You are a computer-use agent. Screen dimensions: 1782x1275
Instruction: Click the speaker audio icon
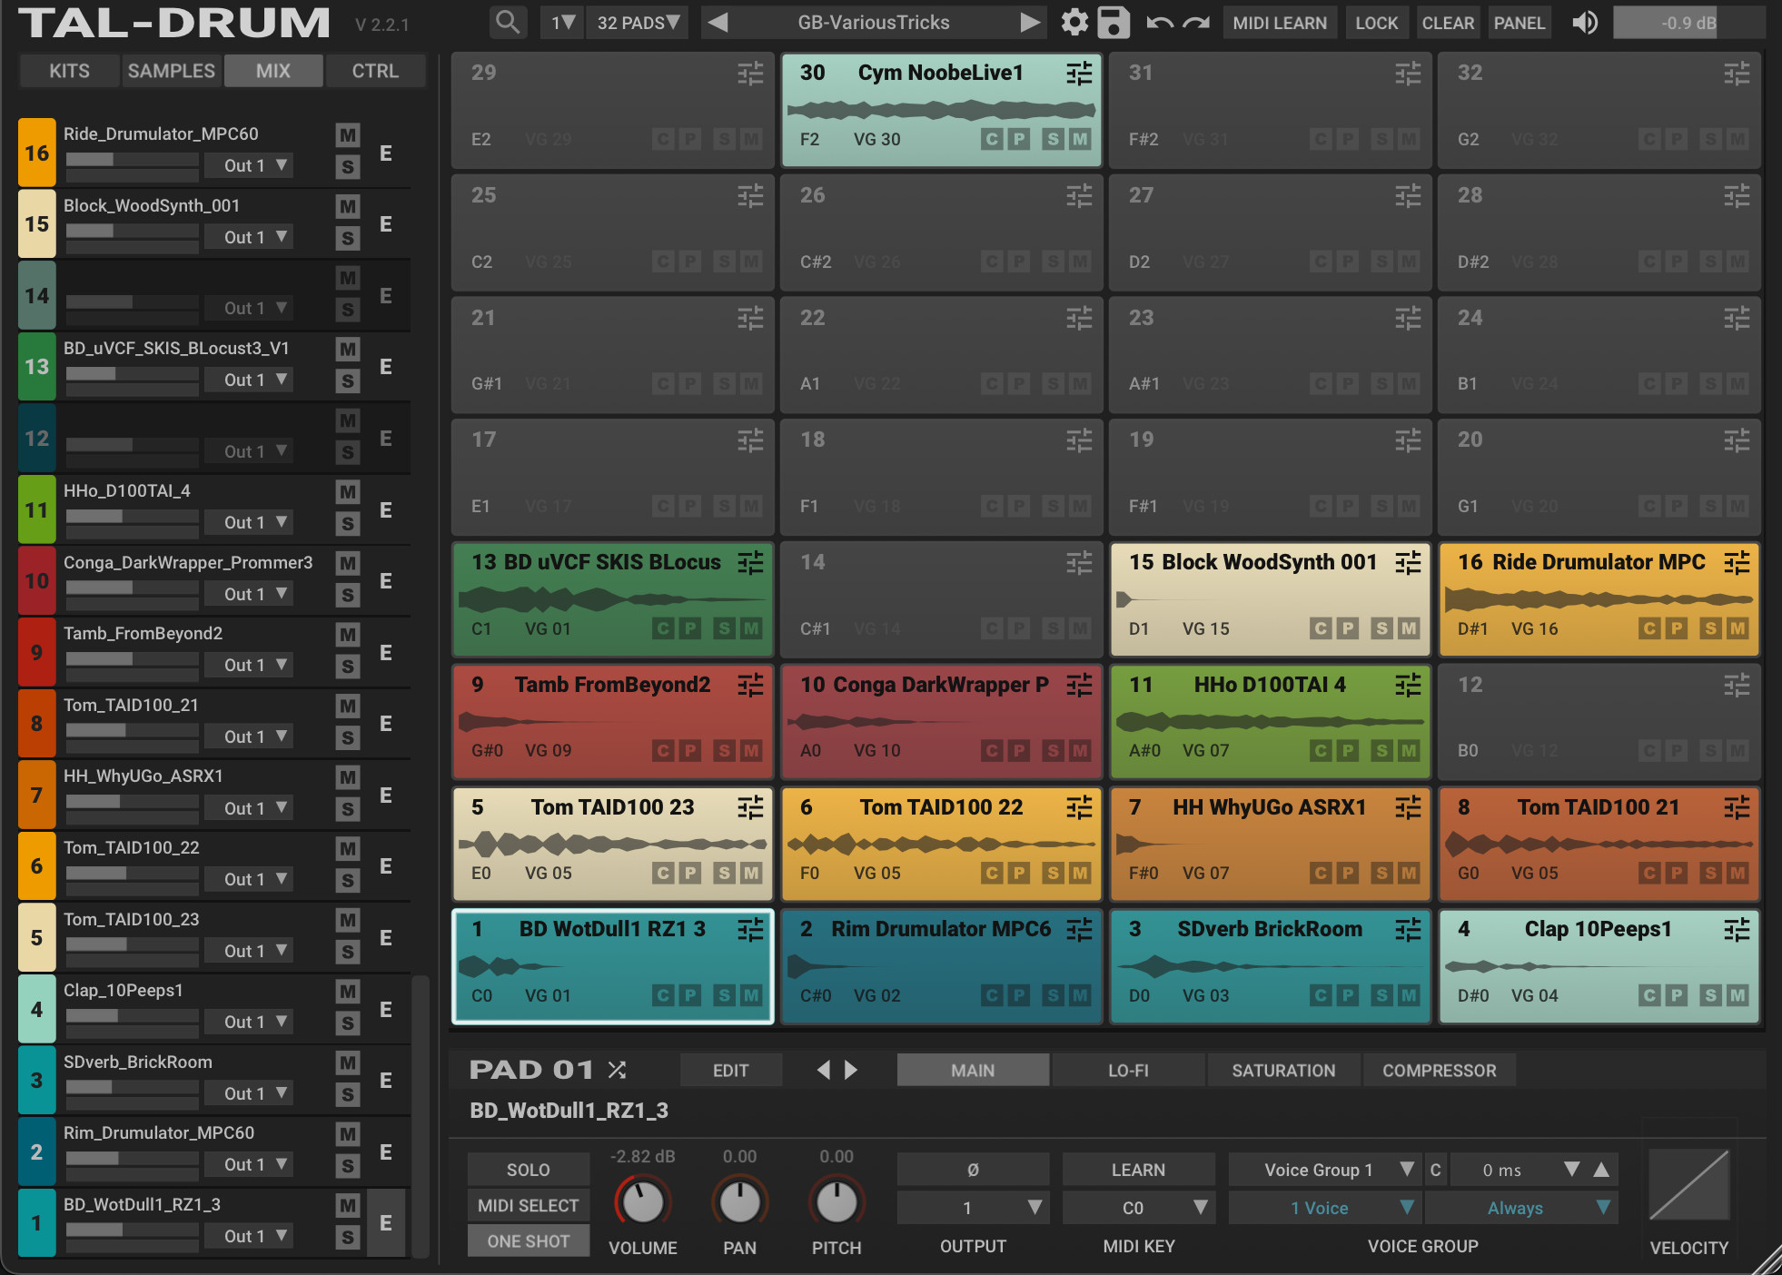coord(1585,22)
